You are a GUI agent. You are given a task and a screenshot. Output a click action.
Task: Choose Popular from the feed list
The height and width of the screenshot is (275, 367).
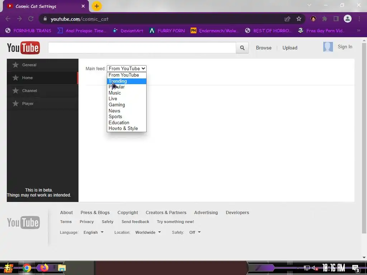tap(127, 87)
